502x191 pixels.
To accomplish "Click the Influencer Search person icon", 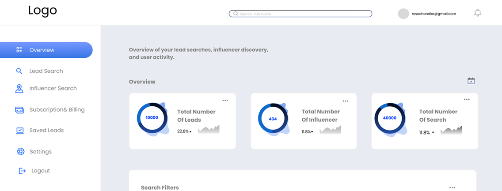I will point(19,89).
